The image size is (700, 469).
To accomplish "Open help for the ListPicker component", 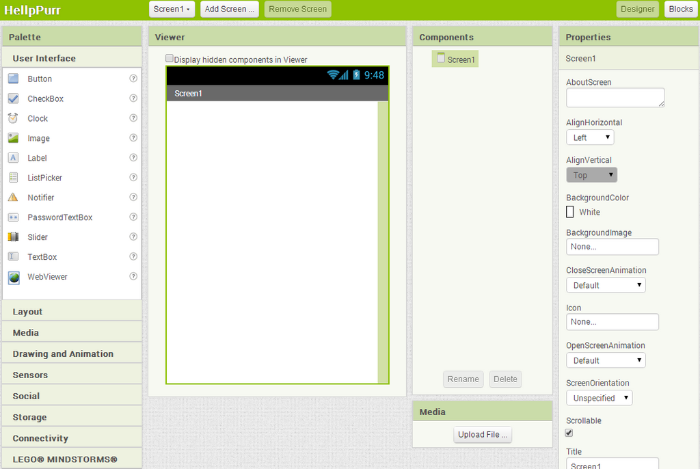I will 133,177.
